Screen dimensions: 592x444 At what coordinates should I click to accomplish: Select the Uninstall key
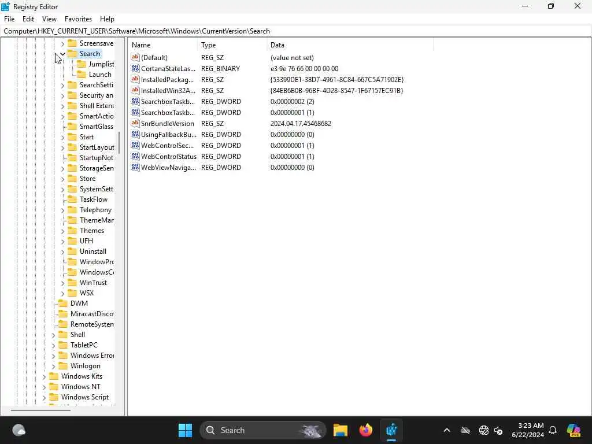point(93,251)
